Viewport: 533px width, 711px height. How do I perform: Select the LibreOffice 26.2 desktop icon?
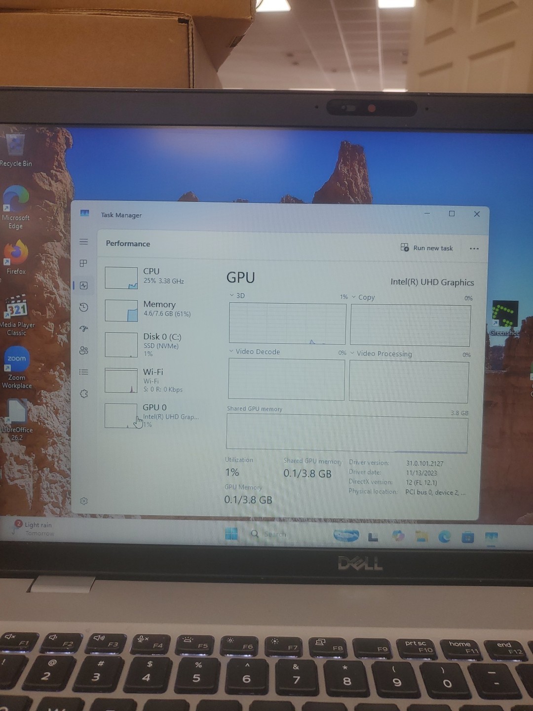17,420
